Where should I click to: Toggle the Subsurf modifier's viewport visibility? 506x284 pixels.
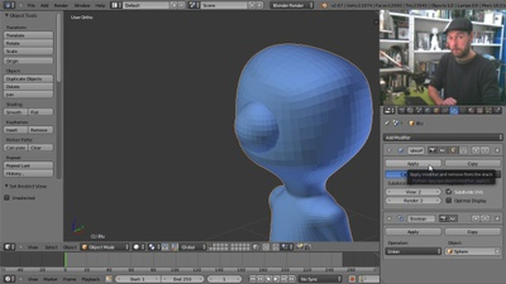pyautogui.click(x=442, y=150)
